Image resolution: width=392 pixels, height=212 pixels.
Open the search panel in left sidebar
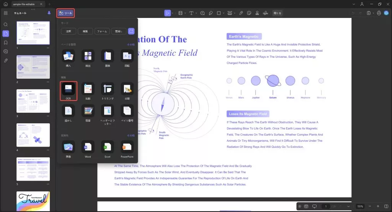(x=6, y=24)
